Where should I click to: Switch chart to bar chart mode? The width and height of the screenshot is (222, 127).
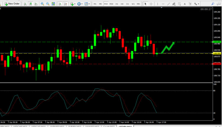pyautogui.click(x=25, y=4)
